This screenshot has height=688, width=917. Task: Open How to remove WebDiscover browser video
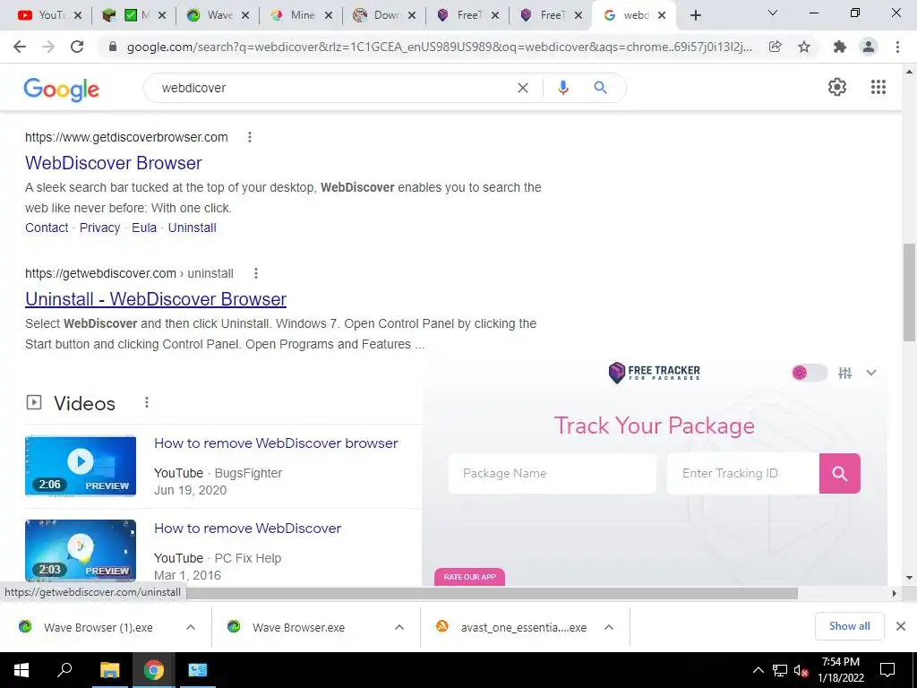[x=276, y=443]
